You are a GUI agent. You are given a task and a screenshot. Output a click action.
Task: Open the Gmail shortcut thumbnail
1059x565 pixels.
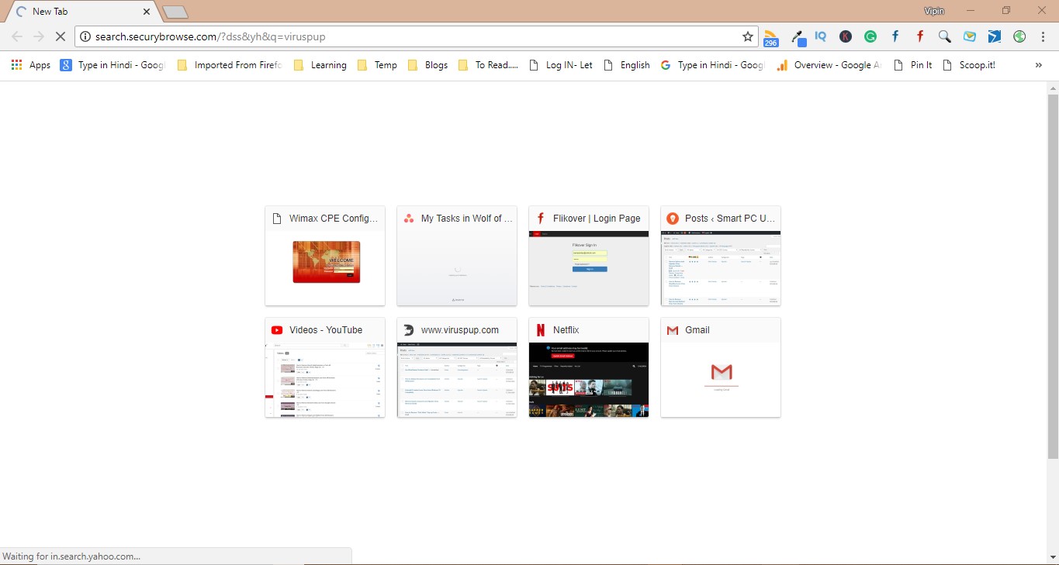[720, 367]
